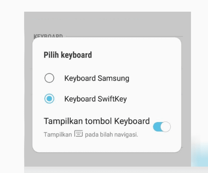208x173 pixels.
Task: Click the divider line beside the KEYBOARD header
Action: 124,36
